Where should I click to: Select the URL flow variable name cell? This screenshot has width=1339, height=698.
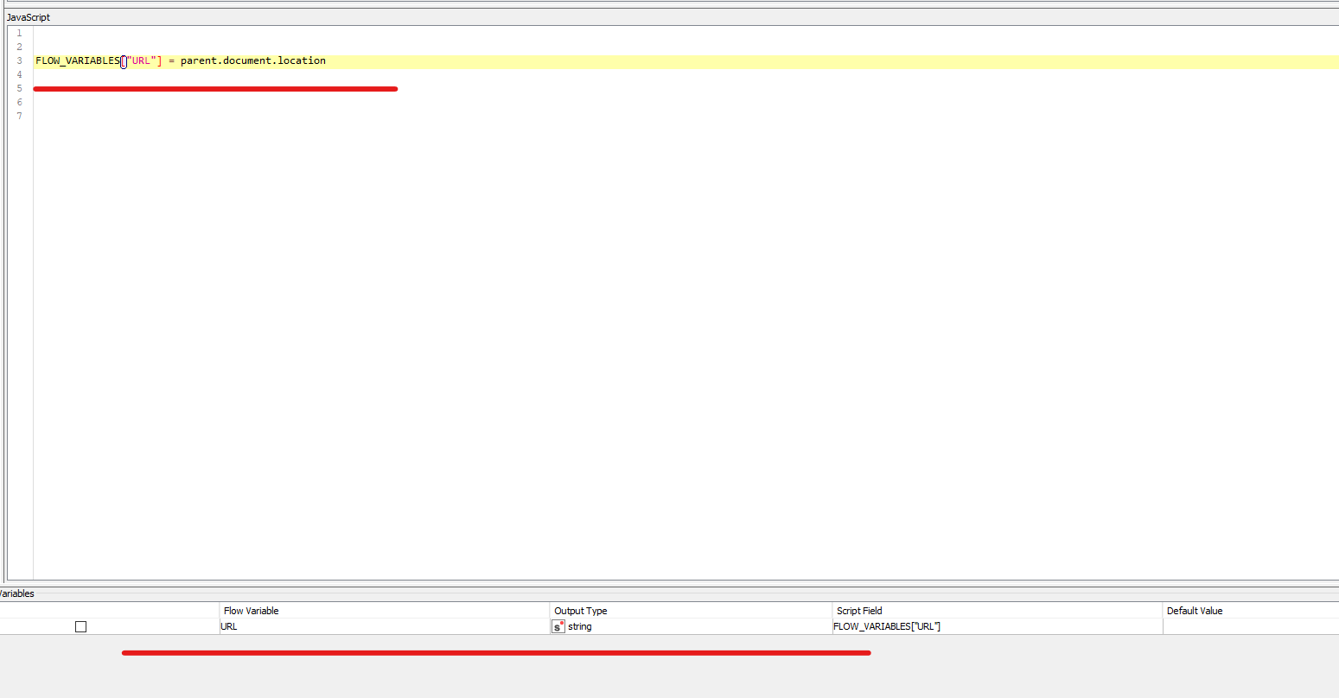[229, 626]
